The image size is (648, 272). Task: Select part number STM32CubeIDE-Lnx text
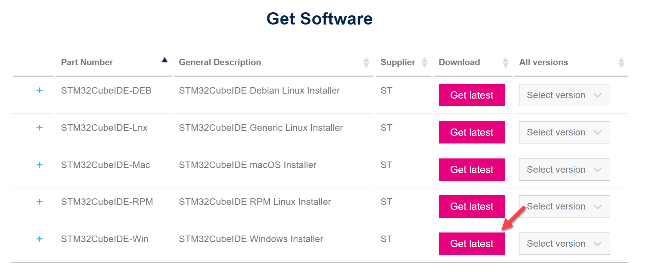[104, 128]
